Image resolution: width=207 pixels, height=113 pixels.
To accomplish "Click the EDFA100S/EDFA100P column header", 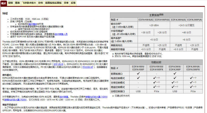I will coord(138,68).
